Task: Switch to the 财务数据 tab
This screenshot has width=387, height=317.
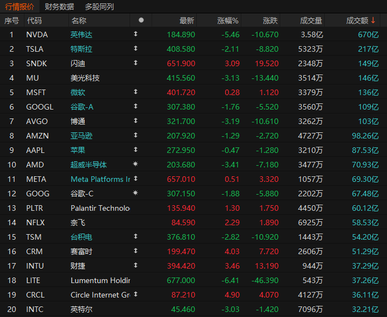Action: [x=59, y=7]
